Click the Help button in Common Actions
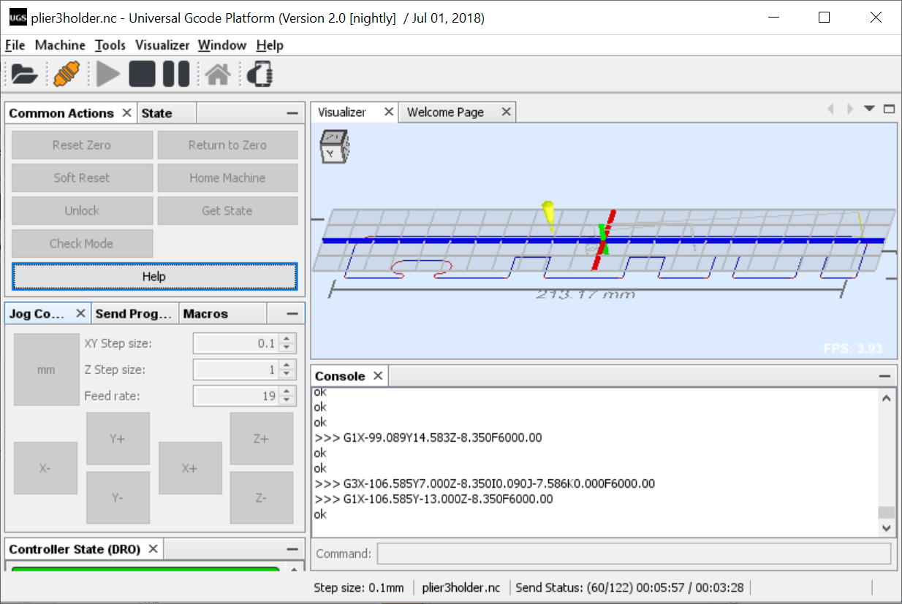The image size is (902, 604). (x=154, y=277)
